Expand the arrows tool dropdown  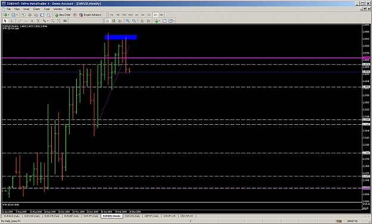[48, 21]
